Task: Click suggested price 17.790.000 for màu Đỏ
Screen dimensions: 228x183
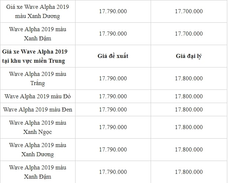Action: pyautogui.click(x=113, y=96)
